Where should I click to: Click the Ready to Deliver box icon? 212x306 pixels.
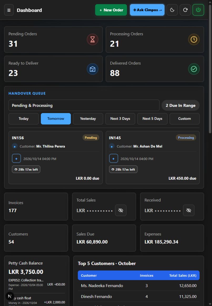click(93, 69)
